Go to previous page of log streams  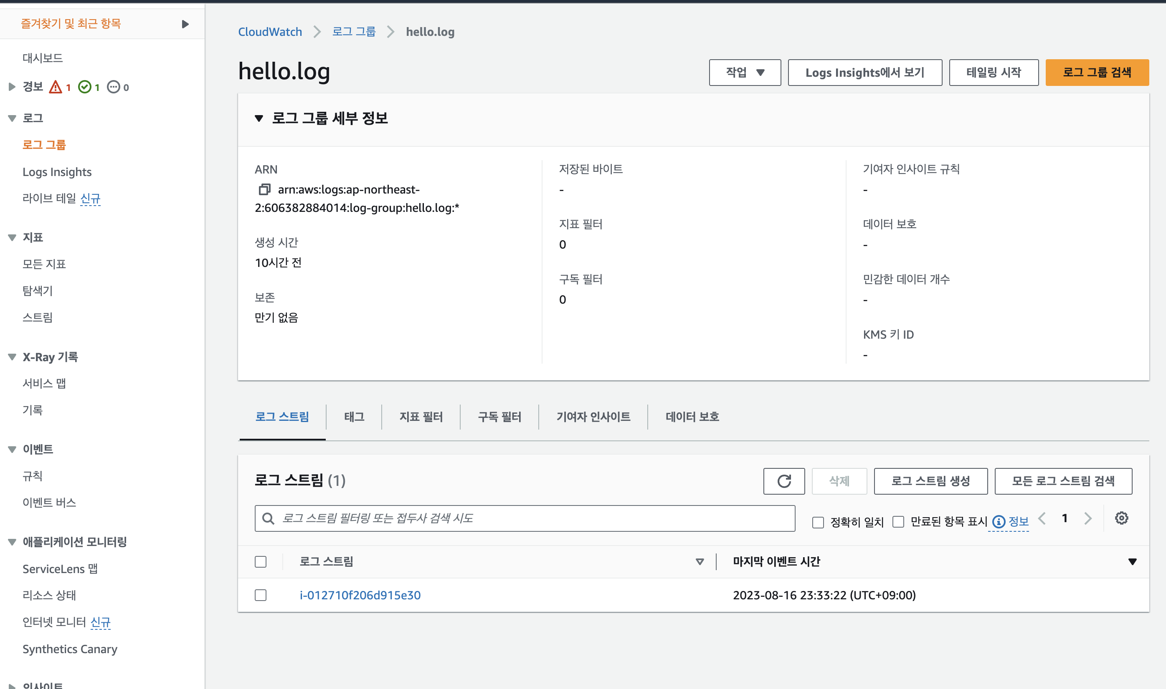(1042, 518)
